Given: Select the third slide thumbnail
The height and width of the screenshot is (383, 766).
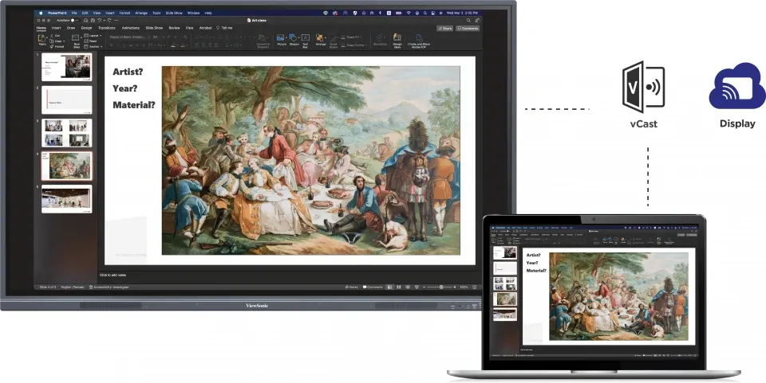Looking at the screenshot, I should point(67,132).
